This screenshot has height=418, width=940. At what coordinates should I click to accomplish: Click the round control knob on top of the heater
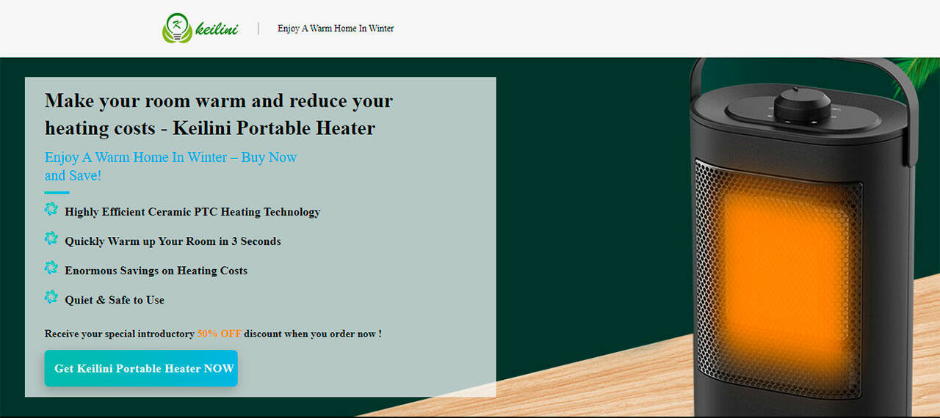(x=801, y=105)
